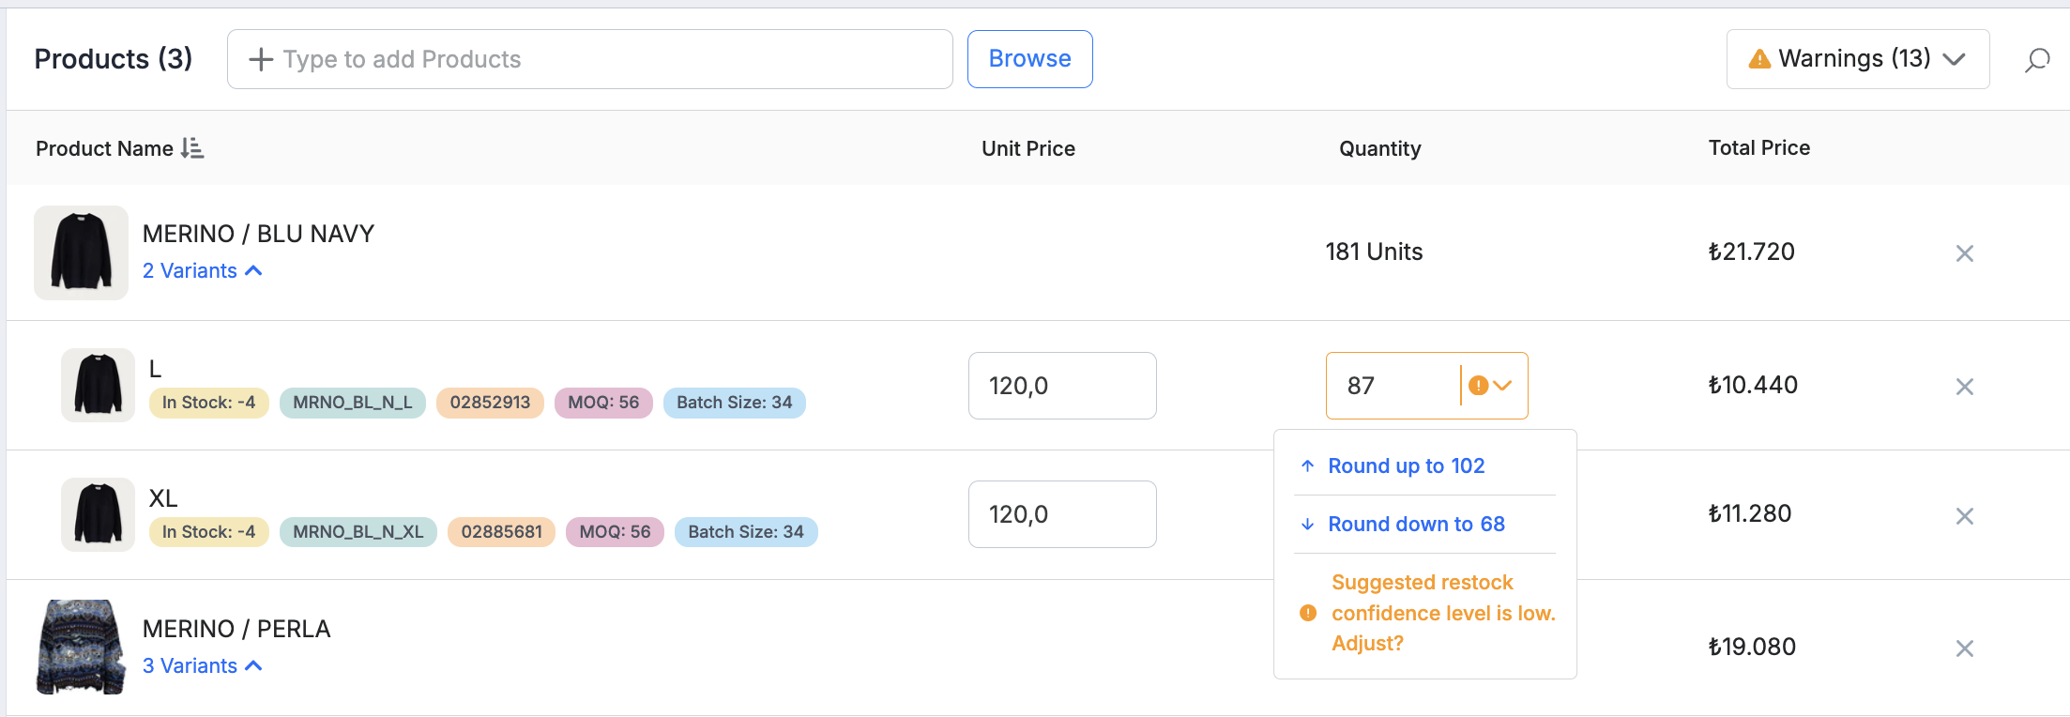
Task: Click the orange warning icon in quantity field
Action: click(x=1478, y=386)
